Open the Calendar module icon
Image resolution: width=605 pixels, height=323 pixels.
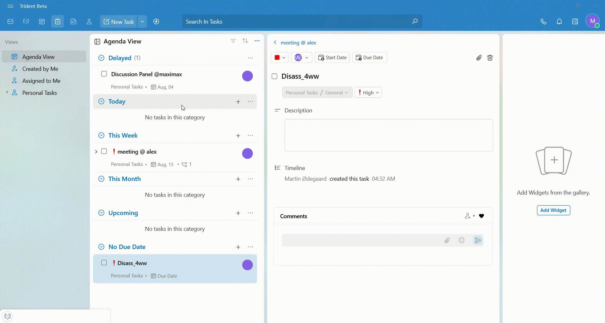coord(42,22)
